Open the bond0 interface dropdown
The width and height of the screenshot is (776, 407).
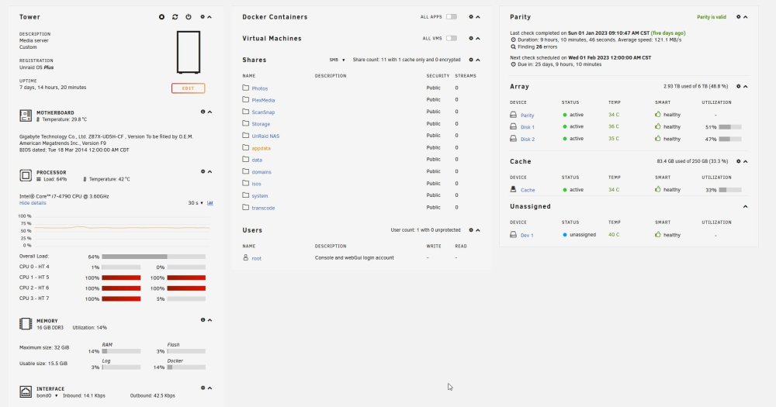tap(47, 395)
